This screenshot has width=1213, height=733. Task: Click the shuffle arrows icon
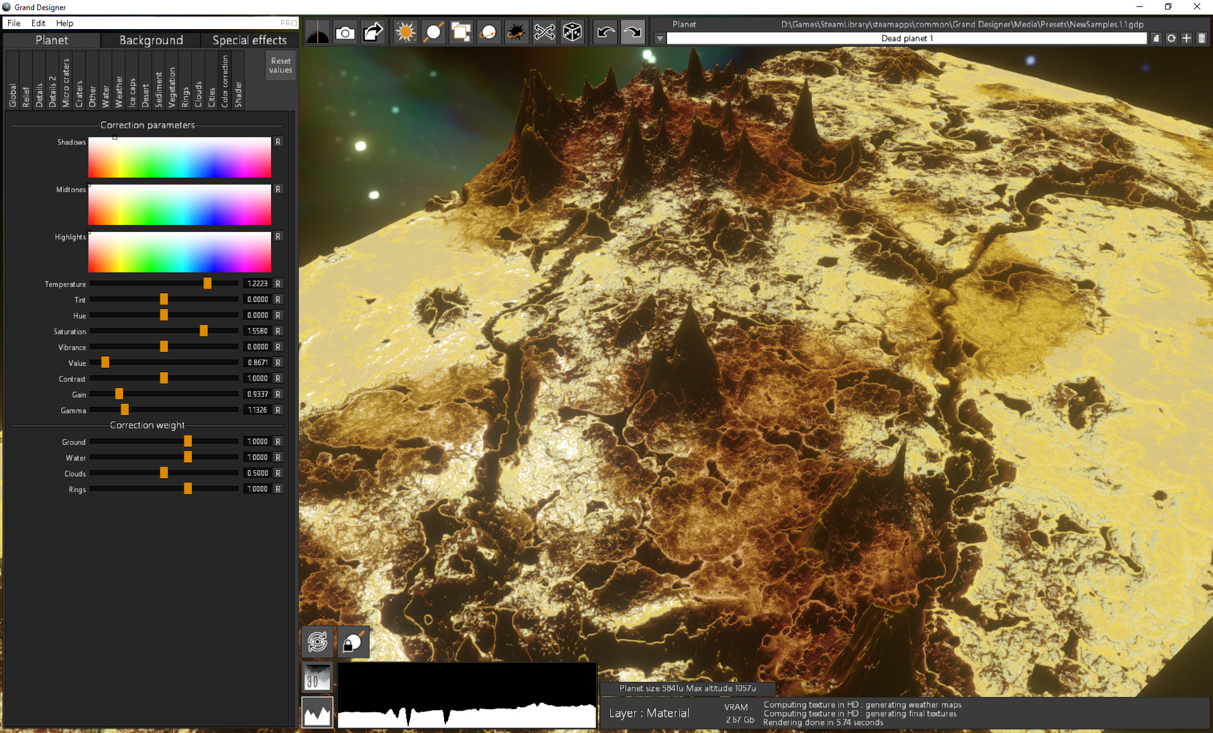point(544,32)
